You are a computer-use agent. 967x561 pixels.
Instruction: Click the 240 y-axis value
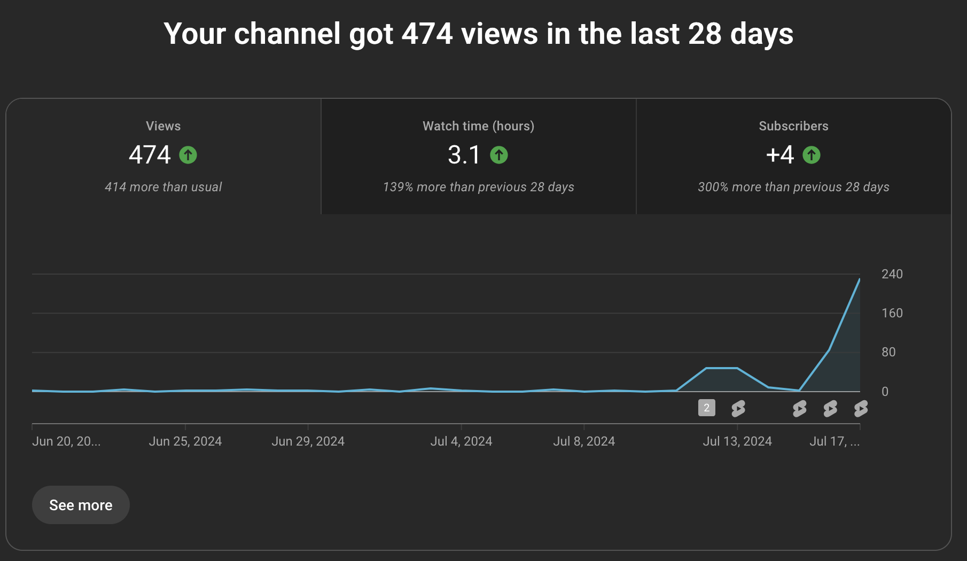click(892, 274)
